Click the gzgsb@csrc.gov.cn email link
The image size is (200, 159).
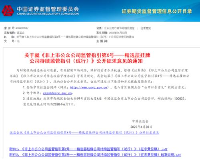58,93
